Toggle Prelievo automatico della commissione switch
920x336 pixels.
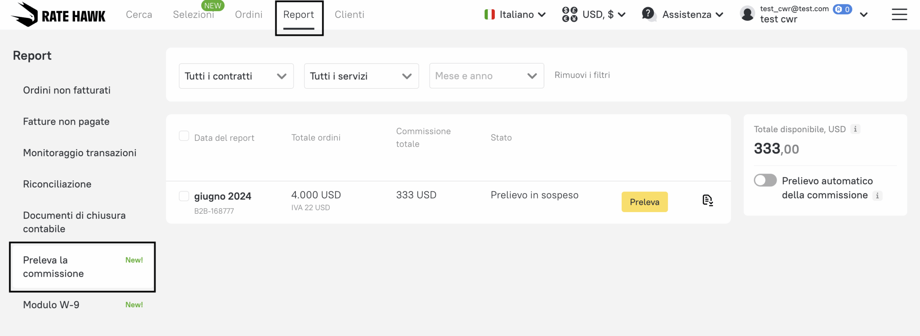pos(765,180)
